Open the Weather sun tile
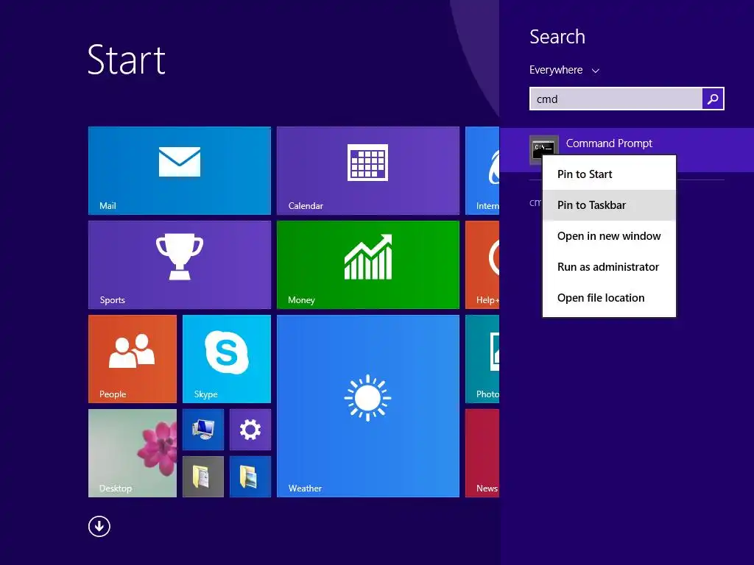The image size is (754, 565). 368,406
